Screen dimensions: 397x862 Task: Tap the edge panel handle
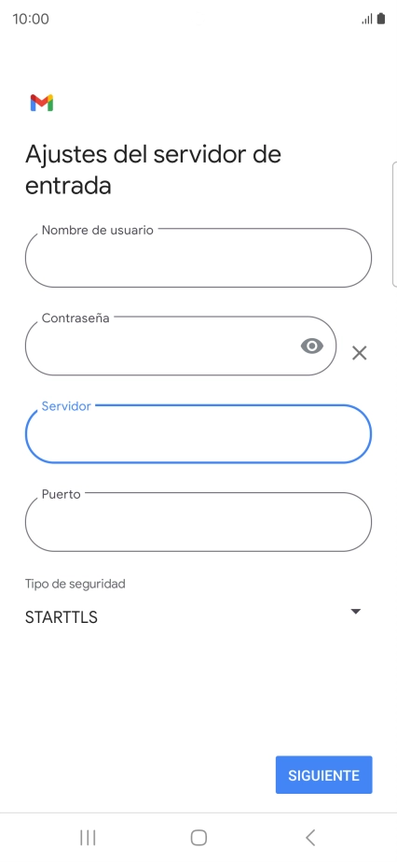point(395,224)
